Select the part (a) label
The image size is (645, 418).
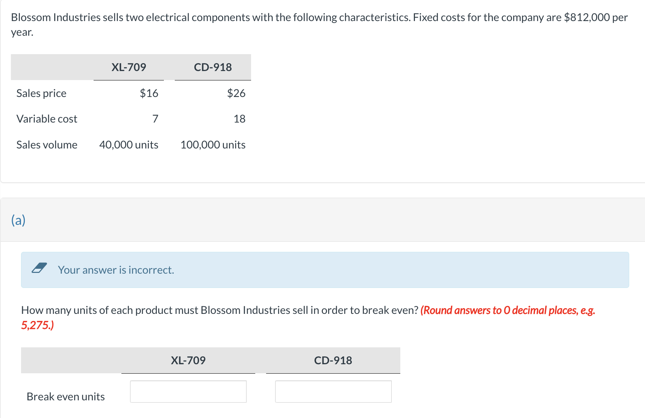tap(18, 220)
